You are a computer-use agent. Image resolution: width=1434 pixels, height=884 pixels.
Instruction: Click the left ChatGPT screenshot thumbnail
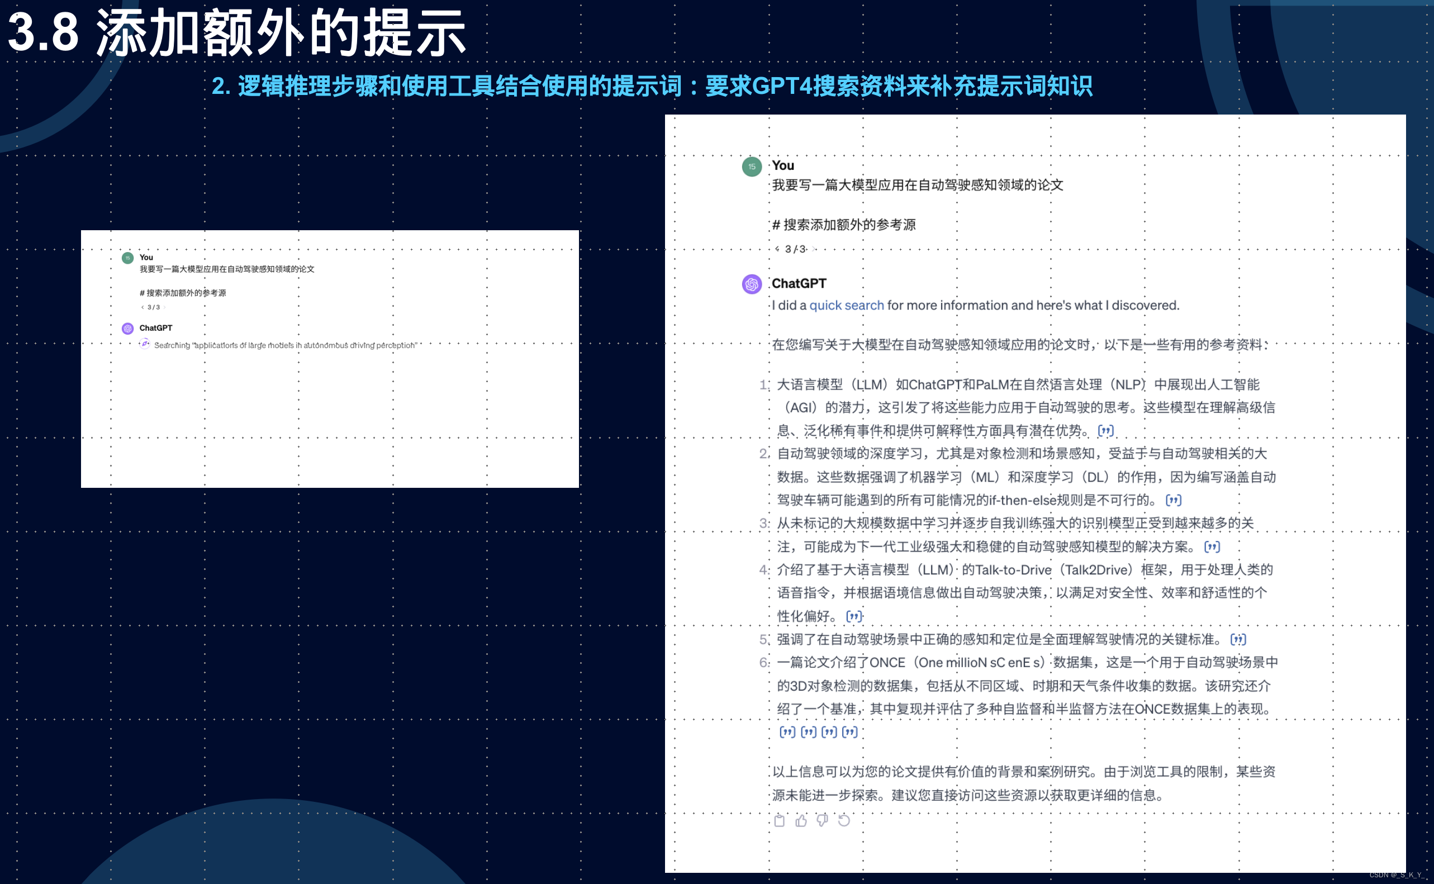click(x=330, y=359)
